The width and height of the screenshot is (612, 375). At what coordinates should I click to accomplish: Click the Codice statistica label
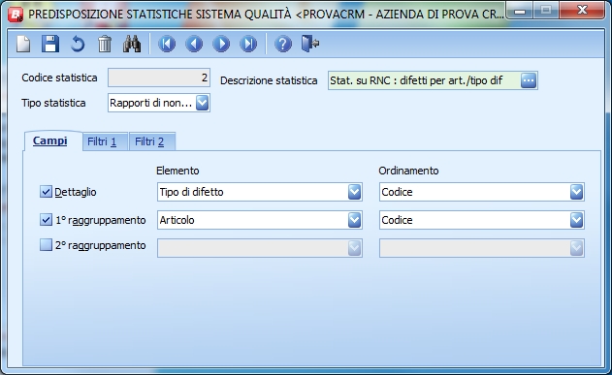pos(59,78)
